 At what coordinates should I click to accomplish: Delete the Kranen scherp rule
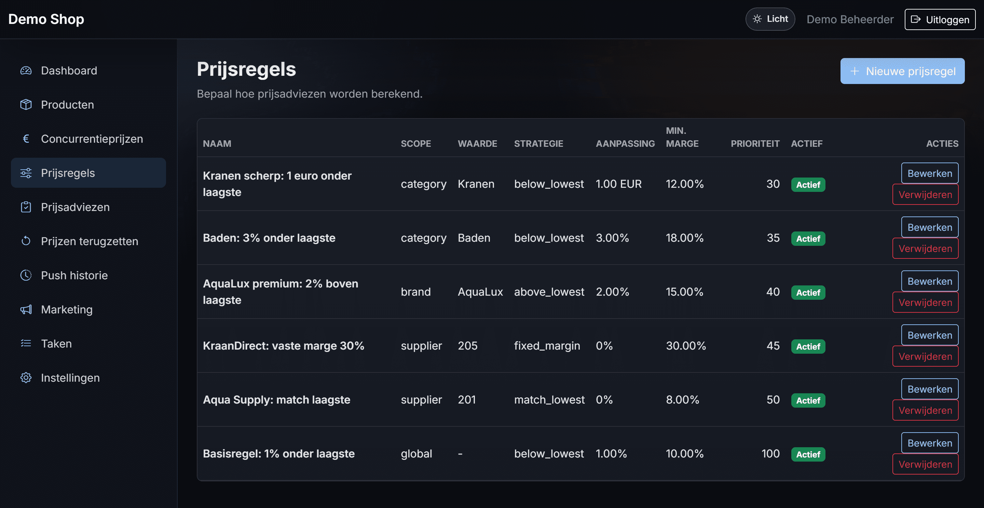pos(925,195)
